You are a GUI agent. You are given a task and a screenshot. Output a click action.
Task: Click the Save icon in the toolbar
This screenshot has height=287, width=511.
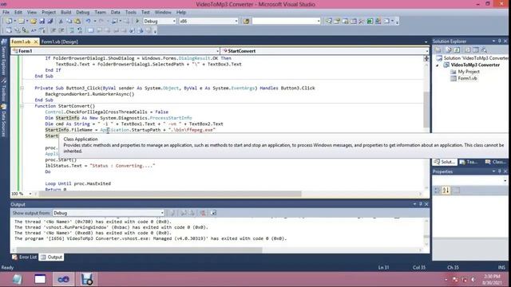(x=42, y=22)
